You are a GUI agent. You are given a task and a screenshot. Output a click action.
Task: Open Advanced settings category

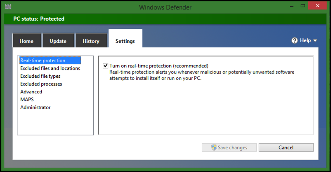pyautogui.click(x=31, y=92)
